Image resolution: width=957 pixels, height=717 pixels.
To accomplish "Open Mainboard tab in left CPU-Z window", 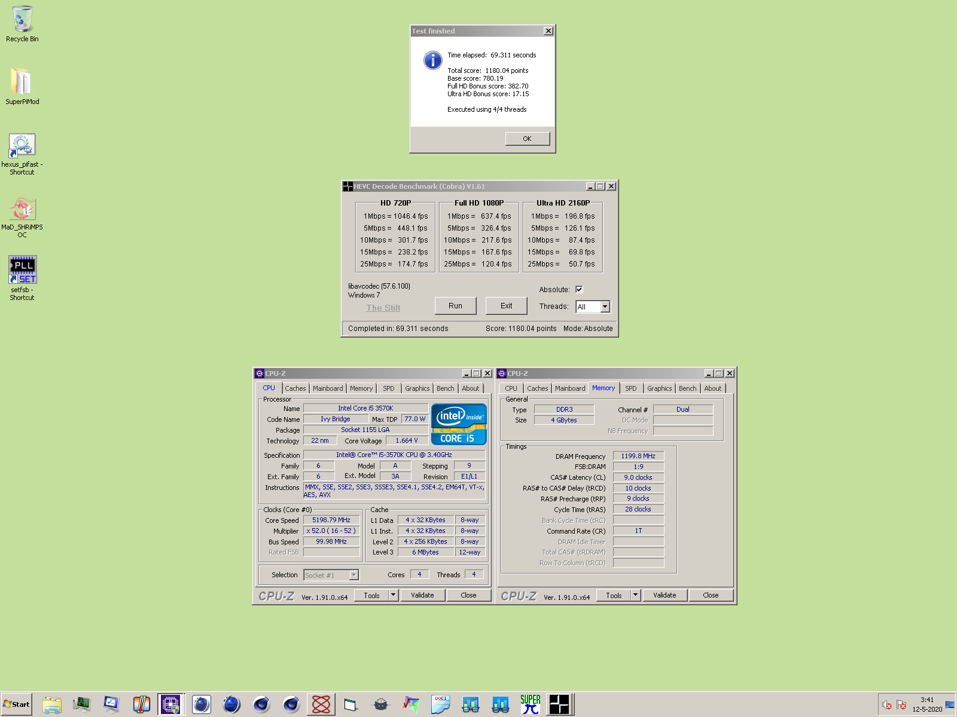I will tap(328, 388).
